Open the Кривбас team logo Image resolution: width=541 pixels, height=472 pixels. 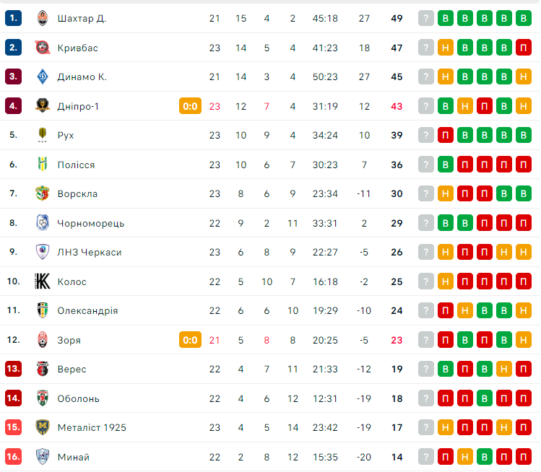(x=43, y=48)
